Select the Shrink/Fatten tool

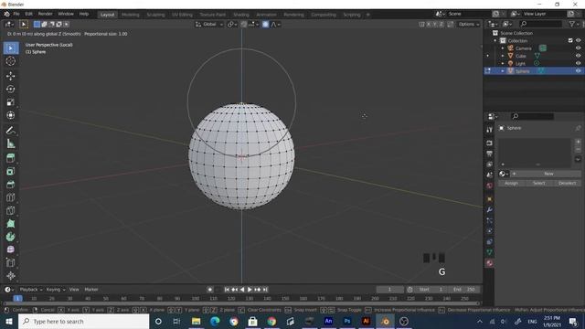click(10, 276)
